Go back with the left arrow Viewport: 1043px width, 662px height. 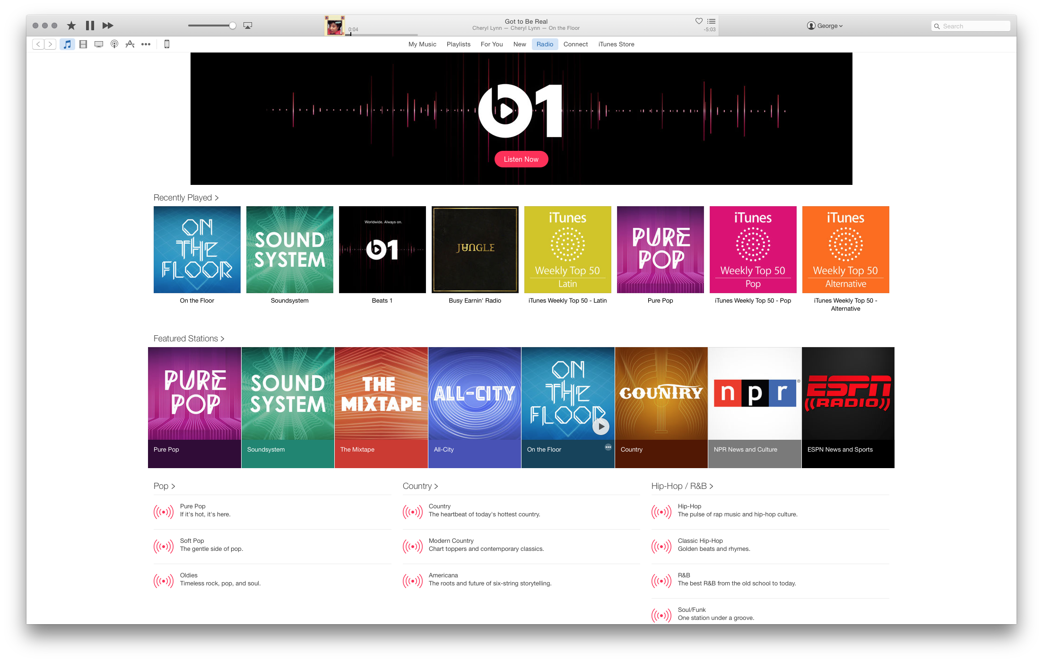(x=38, y=44)
